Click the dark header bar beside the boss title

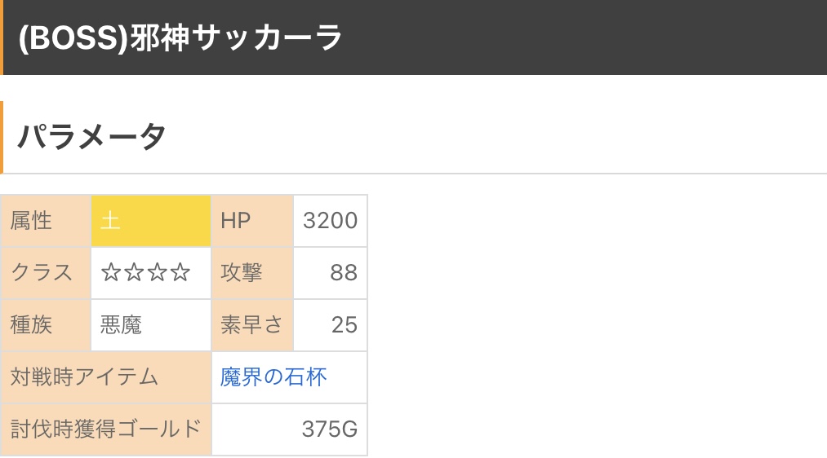588,38
